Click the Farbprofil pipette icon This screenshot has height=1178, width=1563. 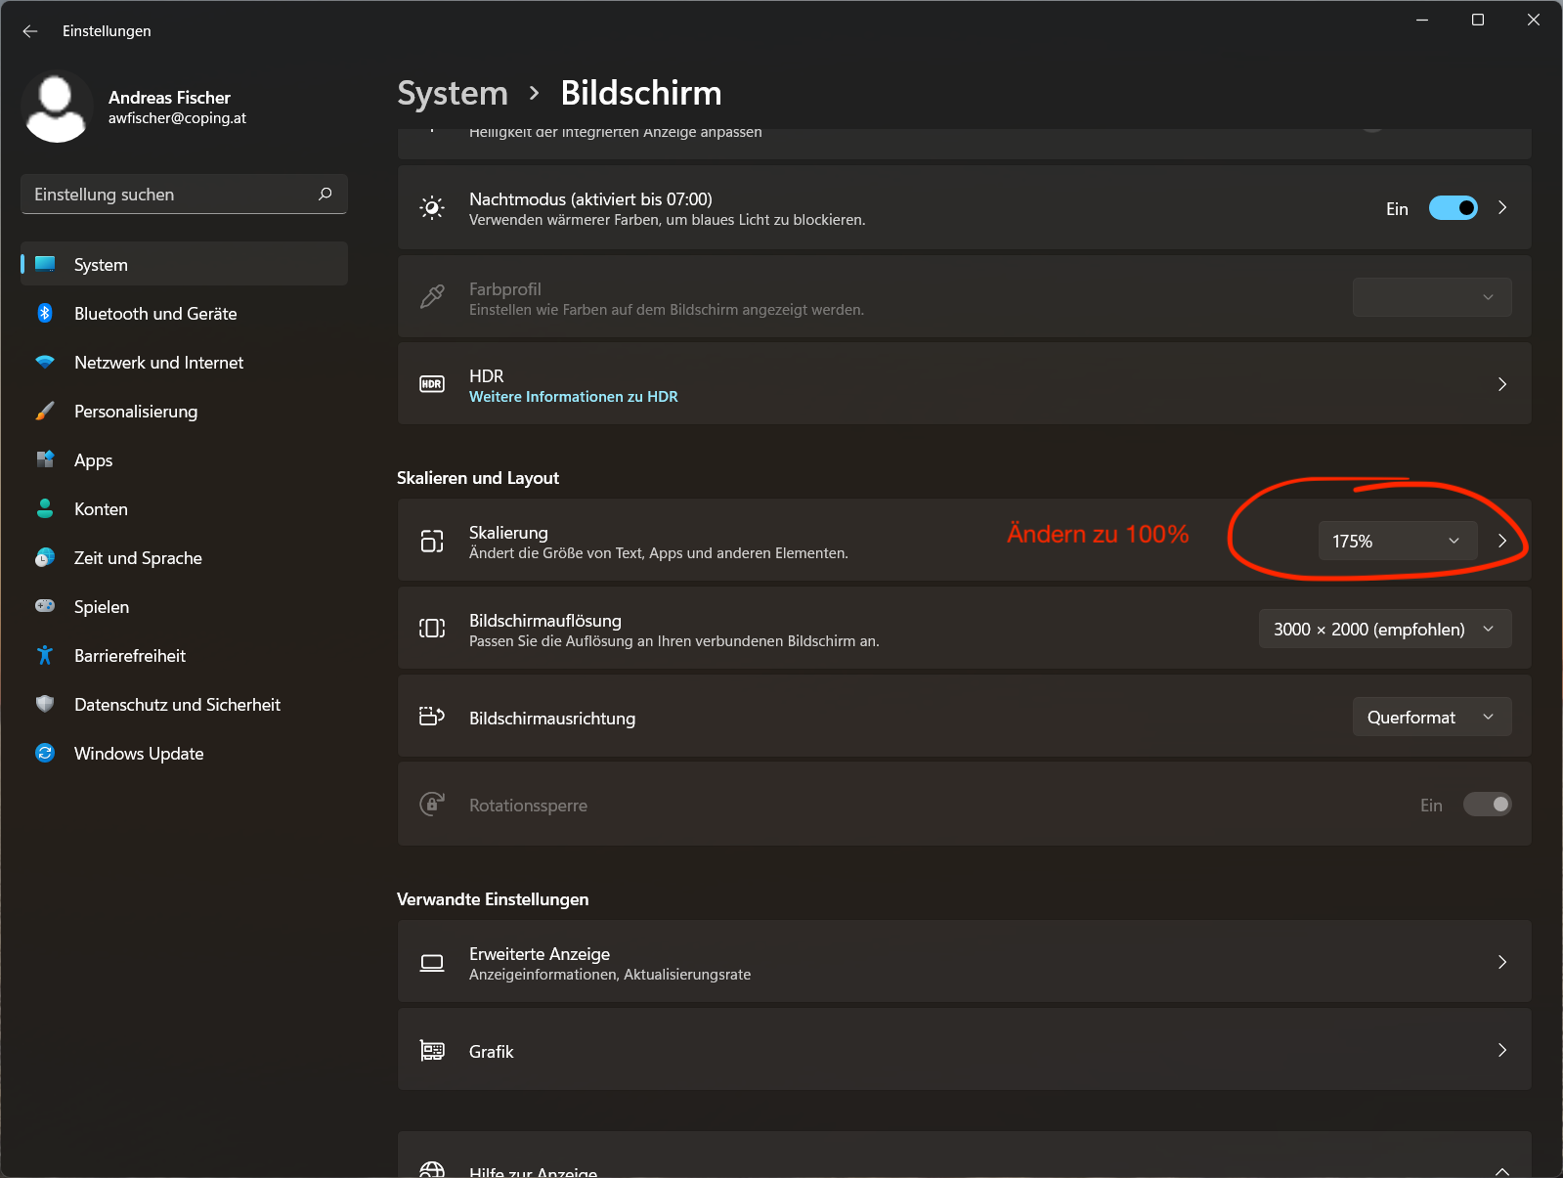[432, 296]
